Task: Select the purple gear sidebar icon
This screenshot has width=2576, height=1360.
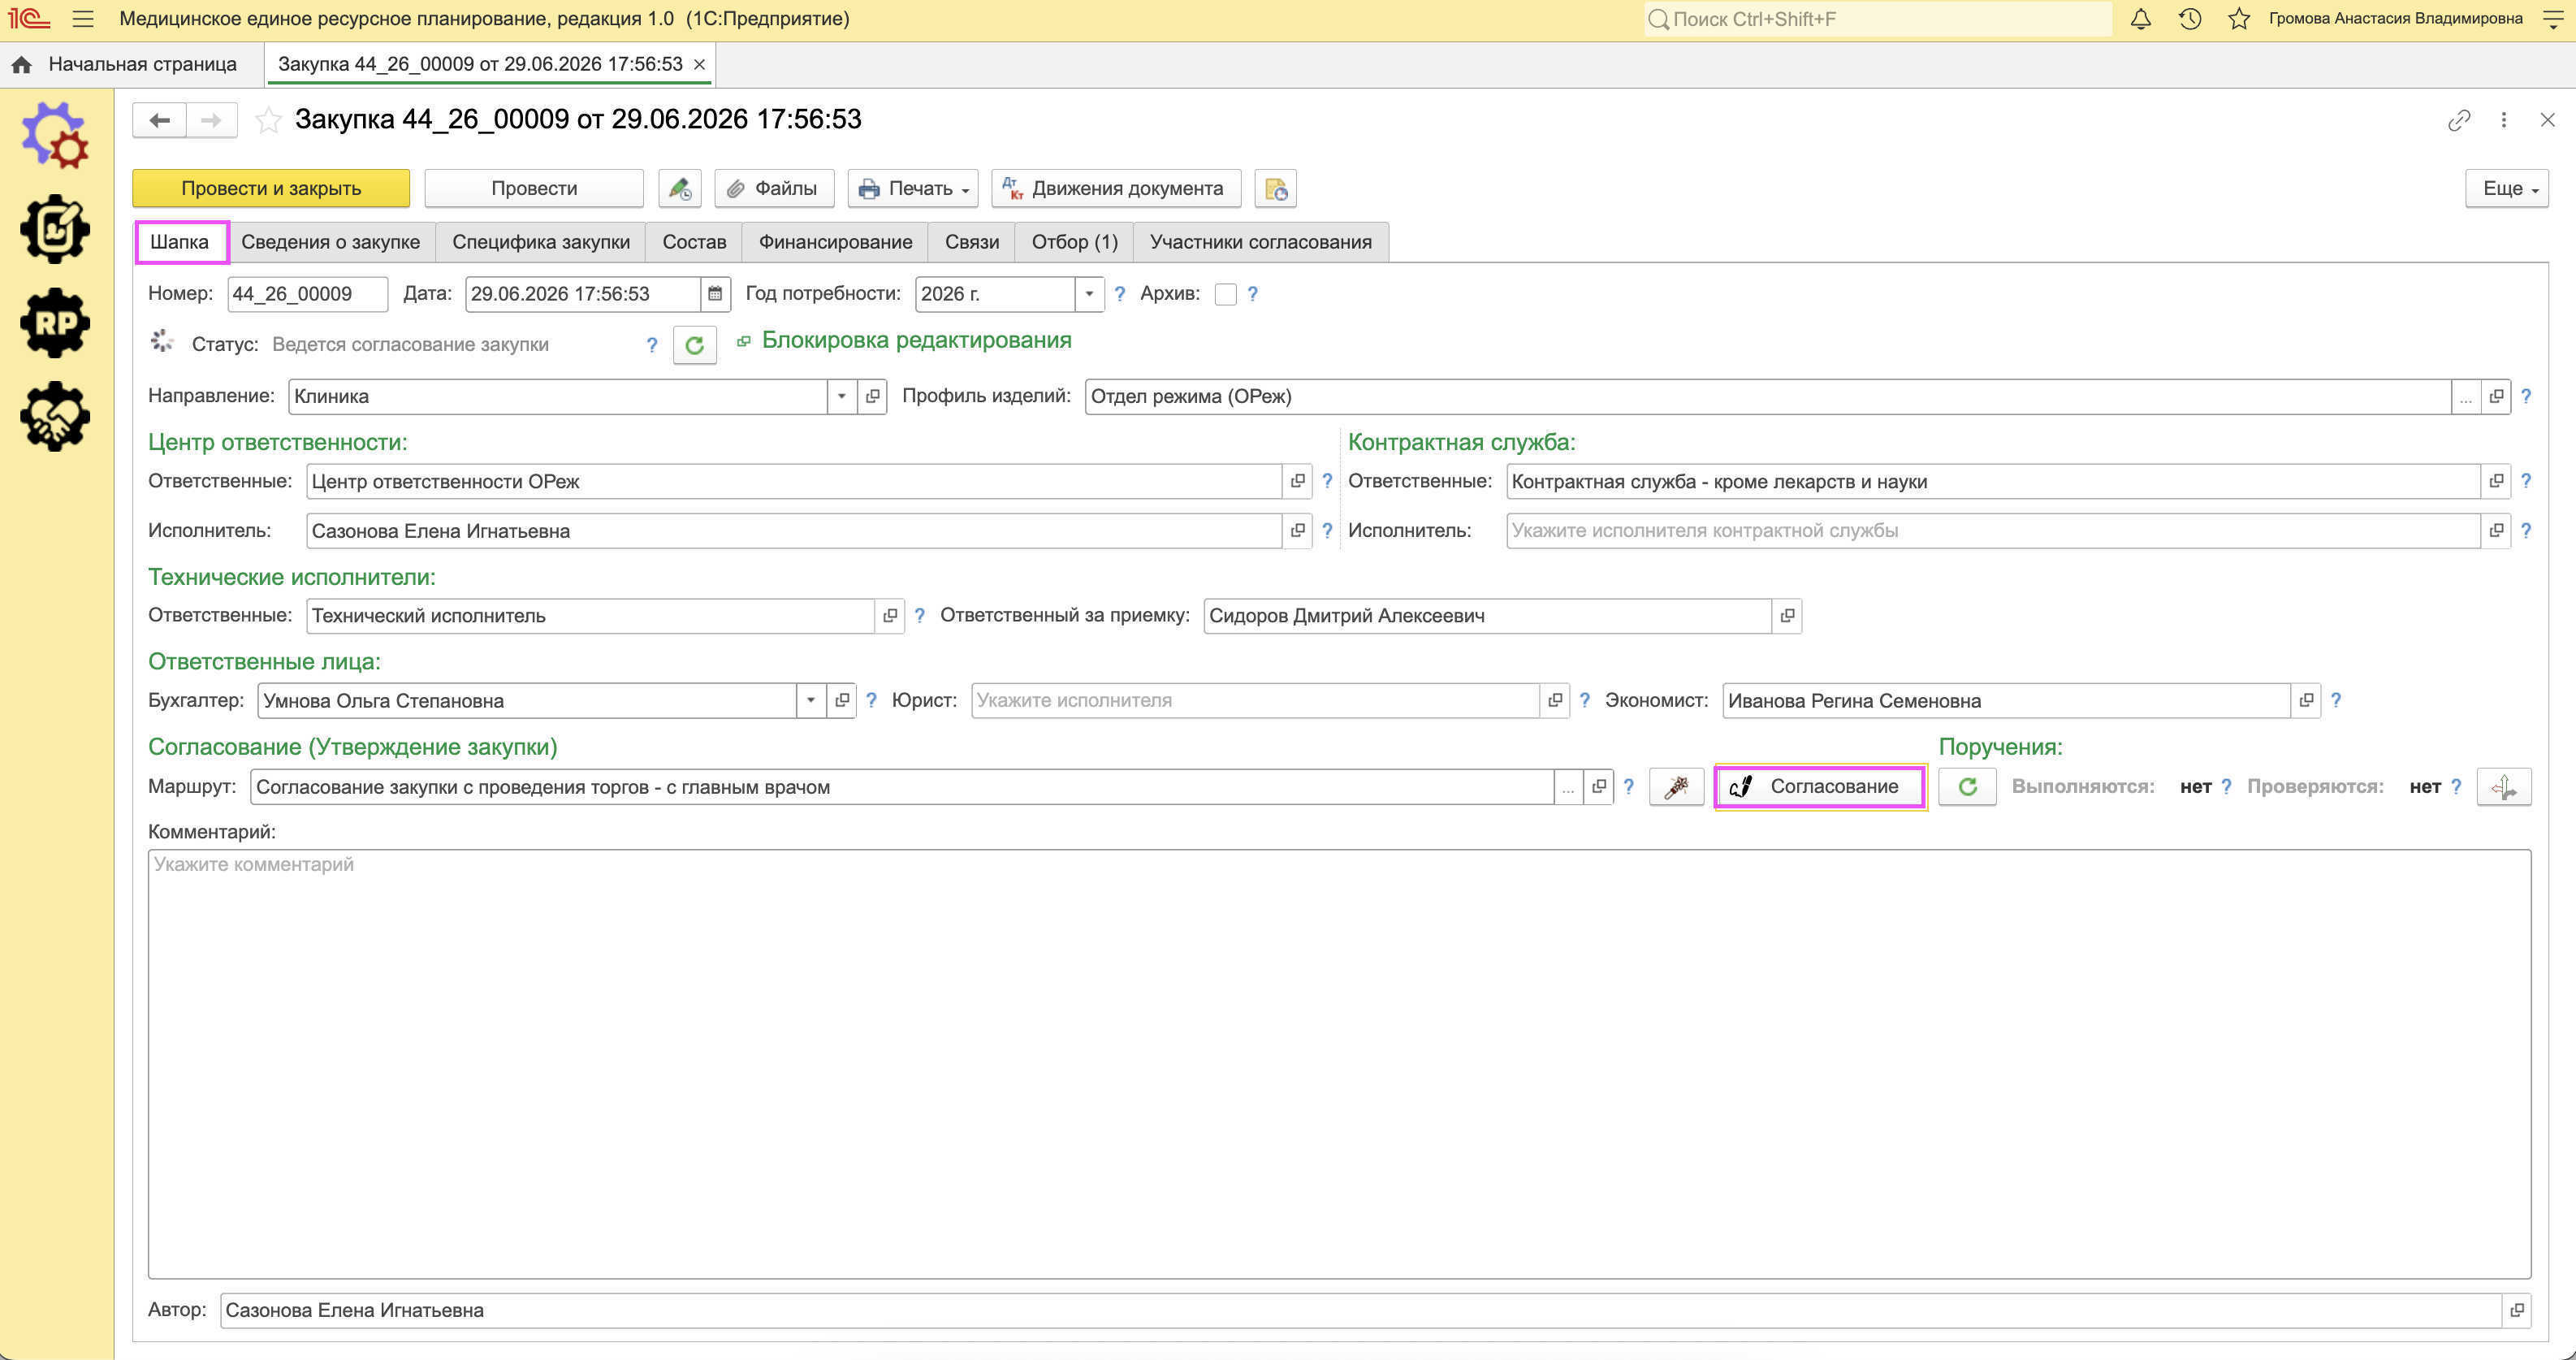Action: tap(55, 135)
